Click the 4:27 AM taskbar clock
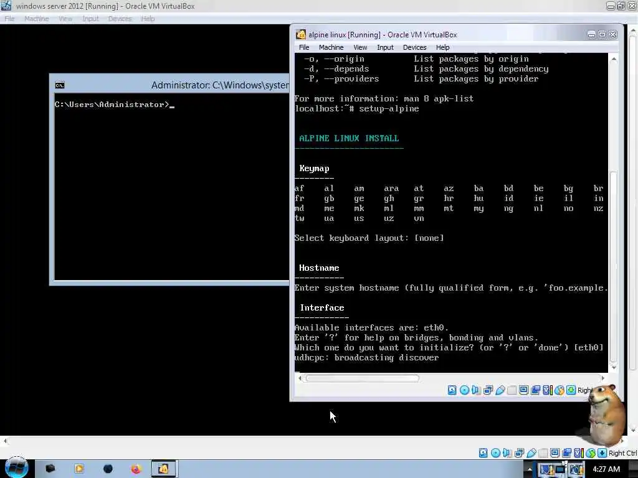Screen dimensions: 638x478 (x=606, y=469)
